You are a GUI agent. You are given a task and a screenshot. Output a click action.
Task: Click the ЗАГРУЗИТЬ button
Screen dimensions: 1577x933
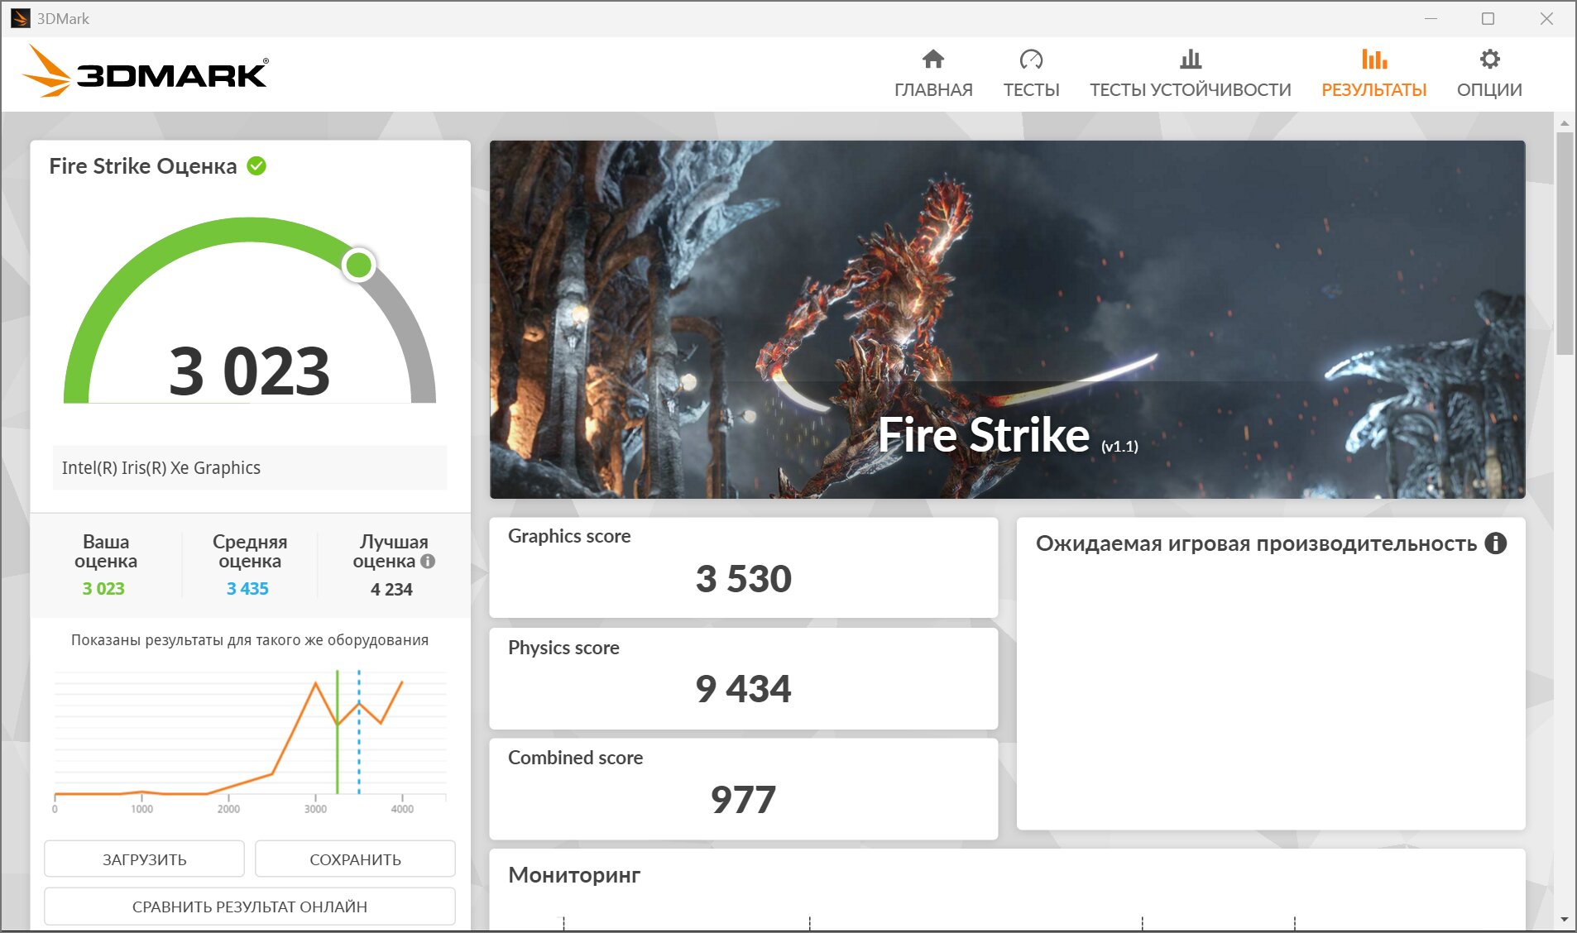pyautogui.click(x=144, y=859)
